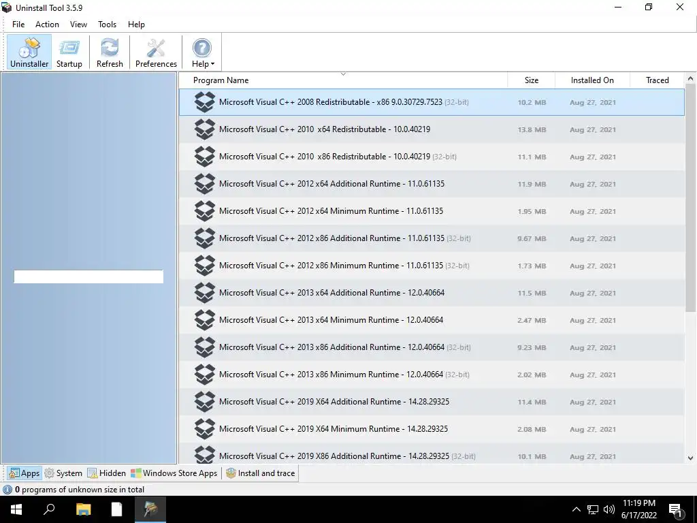Click the list scrollbar up arrow
697x523 pixels.
point(690,78)
